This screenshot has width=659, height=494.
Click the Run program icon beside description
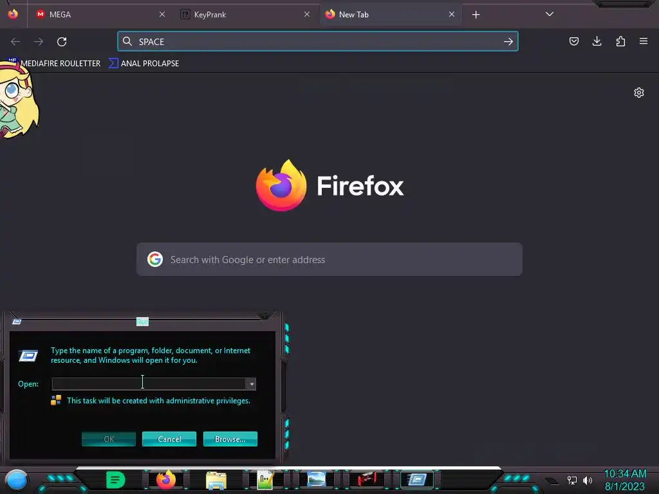pos(28,356)
